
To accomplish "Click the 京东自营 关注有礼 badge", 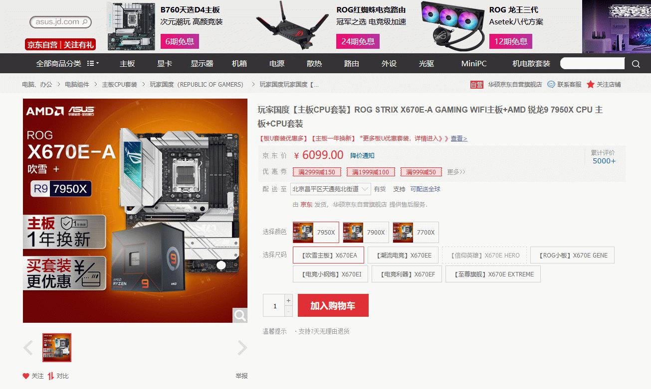I will (x=60, y=45).
